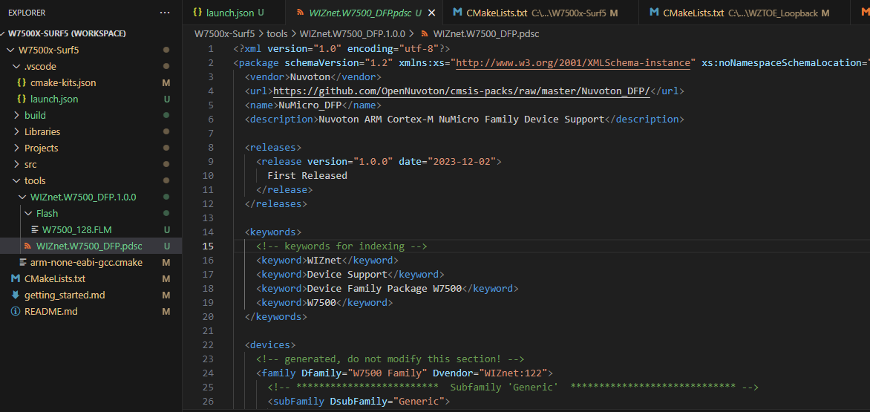Image resolution: width=870 pixels, height=412 pixels.
Task: Click file icon beside W7500_128.FLM
Action: (35, 229)
